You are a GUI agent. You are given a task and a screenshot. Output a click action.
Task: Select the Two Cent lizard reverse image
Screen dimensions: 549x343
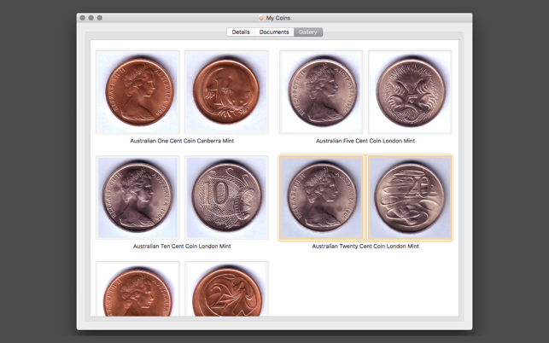(226, 288)
